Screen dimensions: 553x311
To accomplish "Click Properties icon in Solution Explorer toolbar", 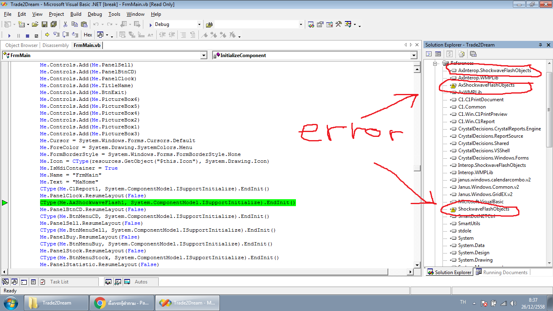I will [473, 54].
